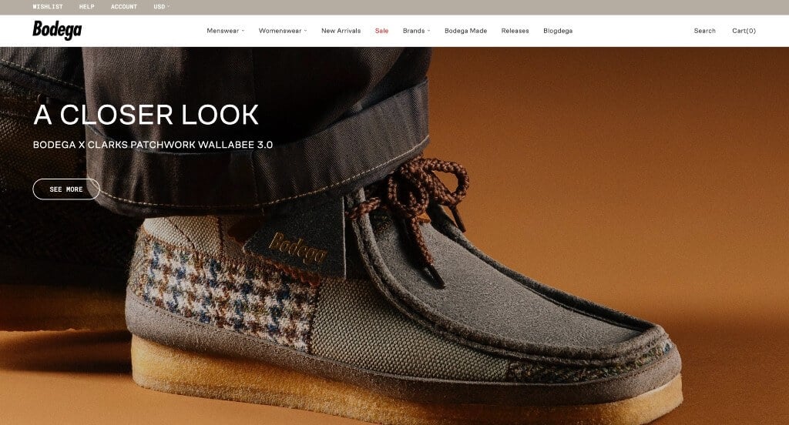Open the Search field
Viewport: 789px width, 425px height.
(x=704, y=31)
